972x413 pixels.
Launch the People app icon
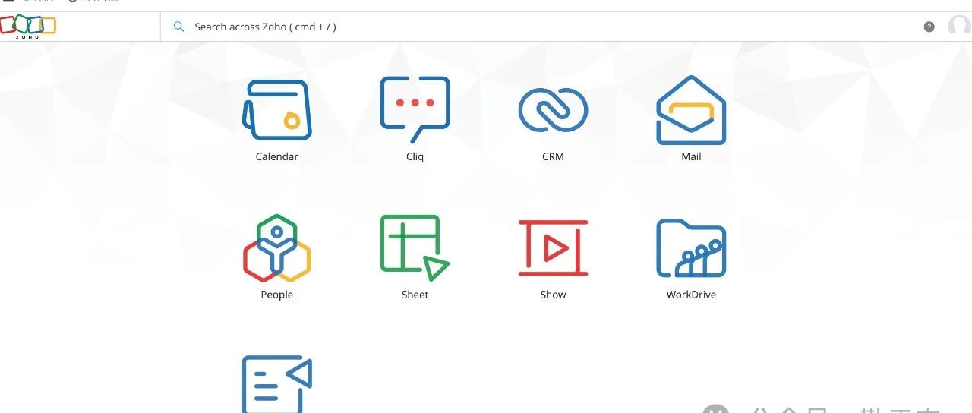coord(277,247)
